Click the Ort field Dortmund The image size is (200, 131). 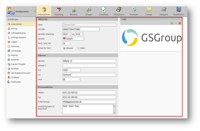tap(89, 75)
